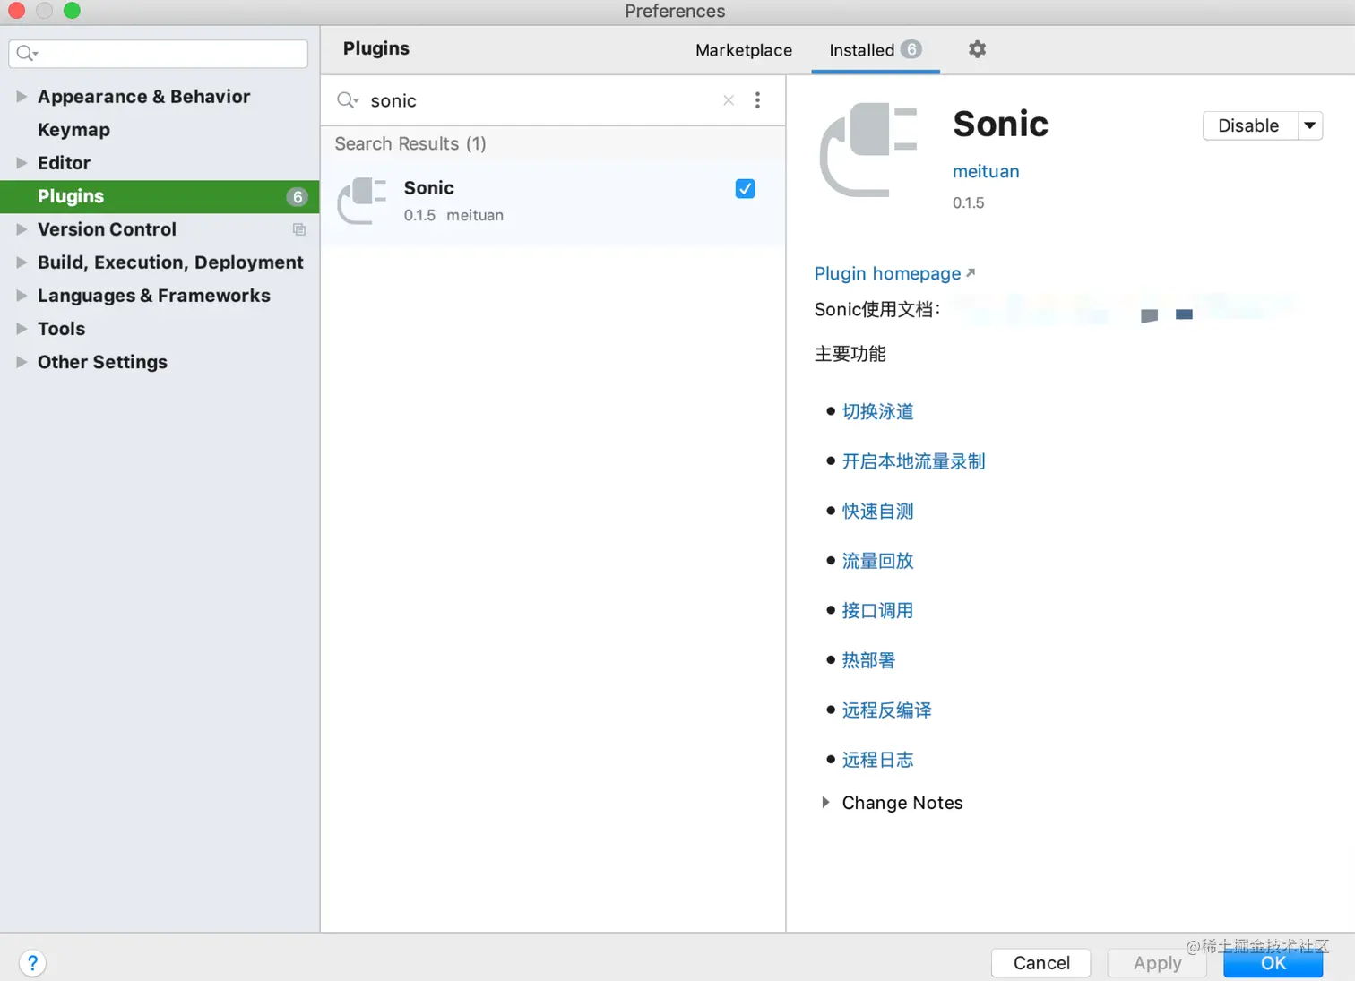Viewport: 1355px width, 981px height.
Task: Click the large Sonic plugin logo
Action: (868, 150)
